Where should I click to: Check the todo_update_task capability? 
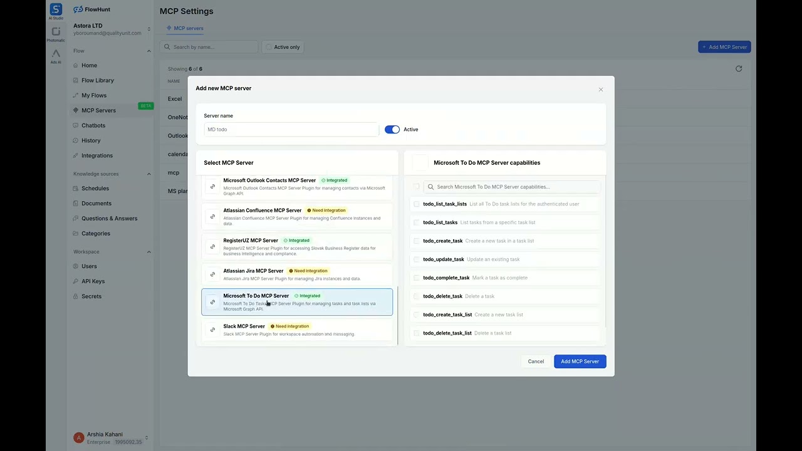417,259
